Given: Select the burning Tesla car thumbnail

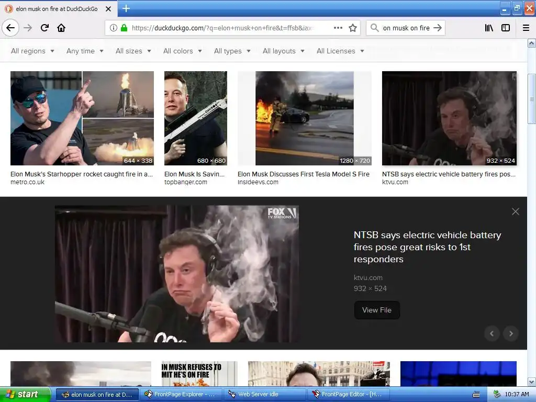Looking at the screenshot, I should click(304, 118).
